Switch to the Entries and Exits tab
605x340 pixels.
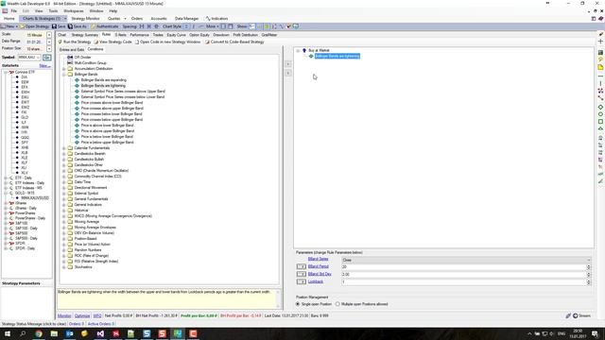click(x=72, y=50)
